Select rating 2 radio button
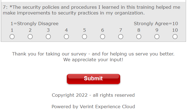The width and height of the screenshot is (189, 112). 30,37
